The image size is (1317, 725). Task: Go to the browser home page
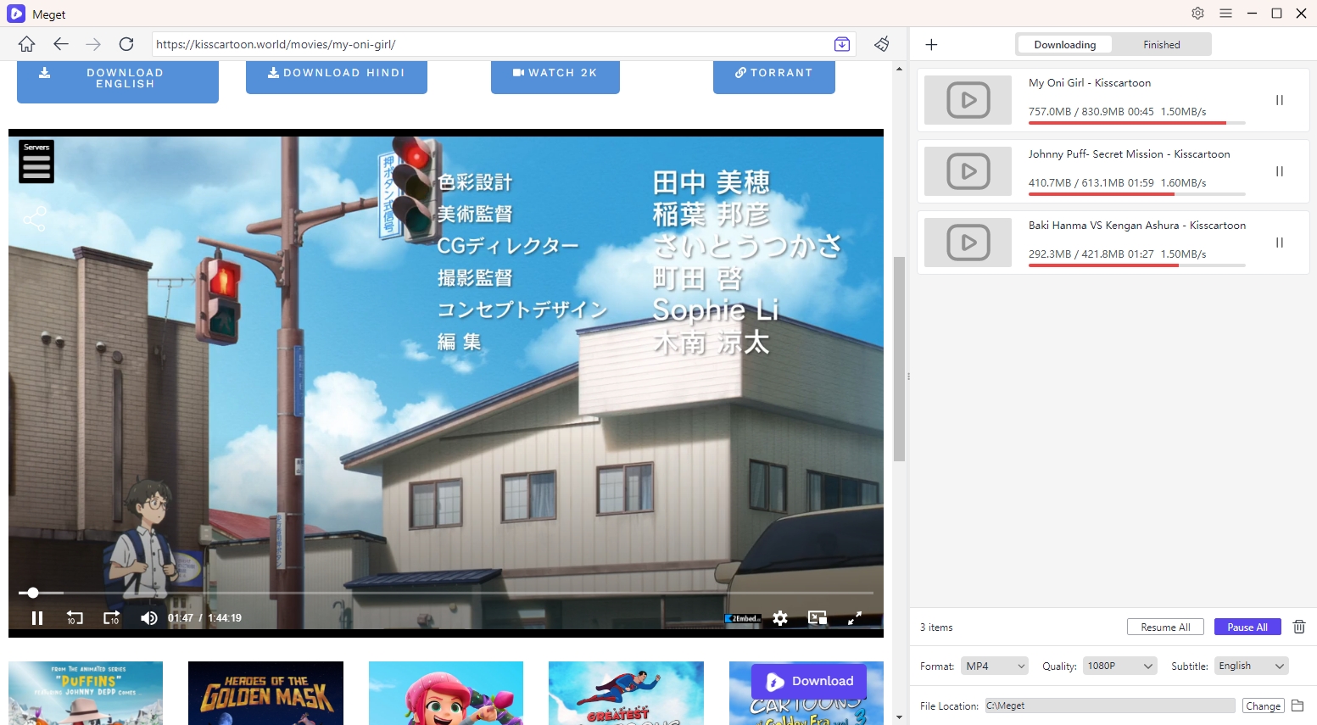[x=27, y=44]
